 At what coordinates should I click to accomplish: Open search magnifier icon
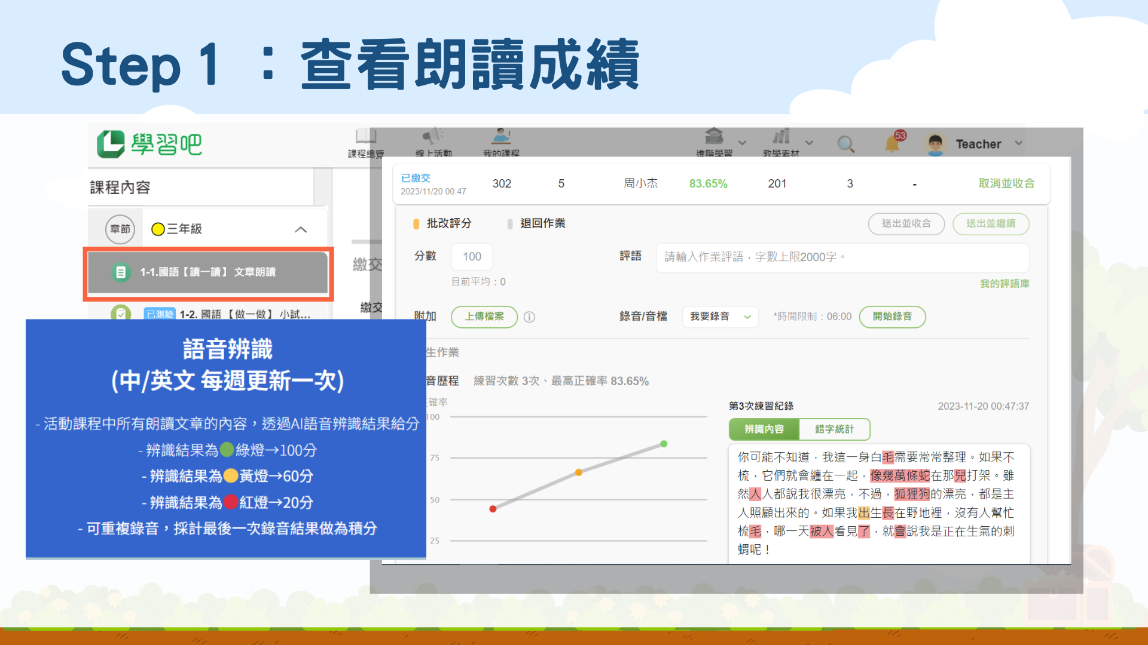tap(845, 144)
